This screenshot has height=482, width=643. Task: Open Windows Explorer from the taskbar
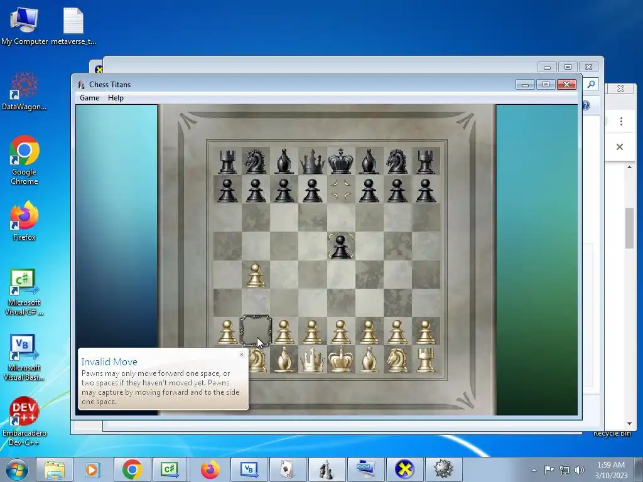click(x=55, y=469)
